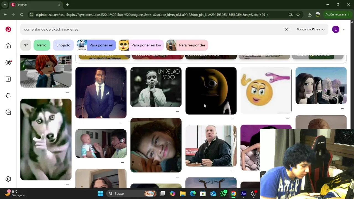Open the baby with headset man pin

101,143
